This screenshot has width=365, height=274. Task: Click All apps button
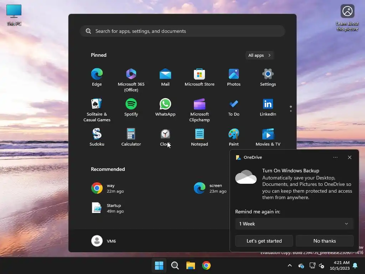tap(259, 55)
